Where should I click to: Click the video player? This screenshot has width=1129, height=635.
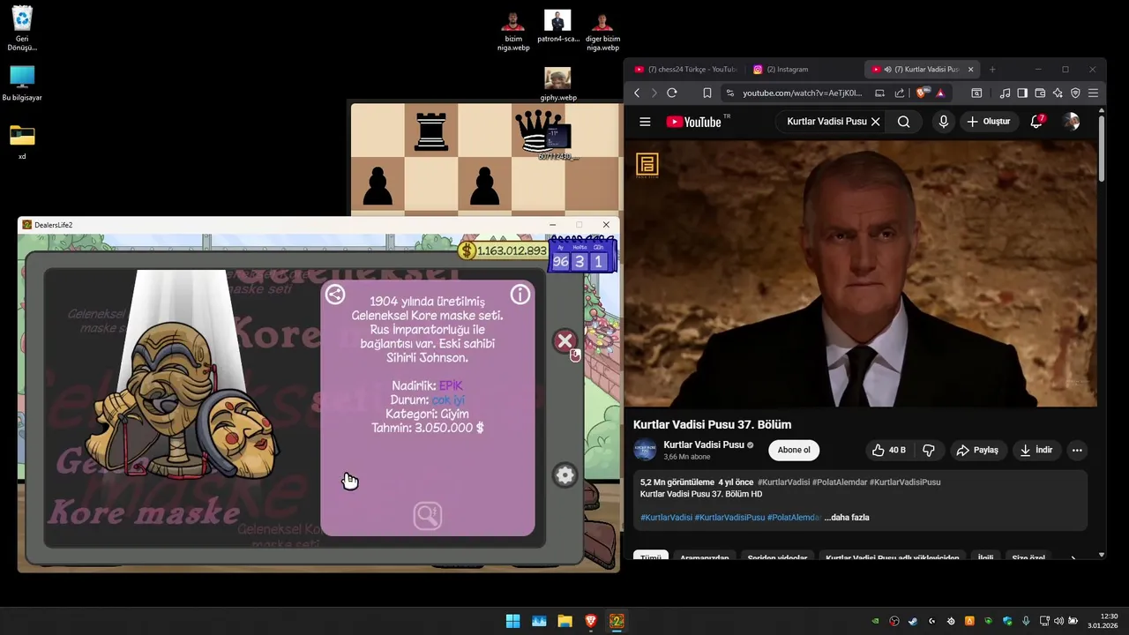[861, 273]
